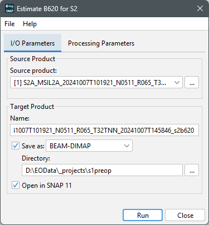The width and height of the screenshot is (209, 225).
Task: Browse for source product with ellipsis button
Action: tap(192, 82)
